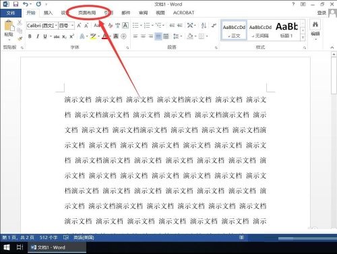The height and width of the screenshot is (254, 337).
Task: Click the Bullets list icon
Action: coord(135,26)
